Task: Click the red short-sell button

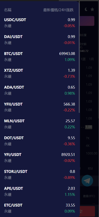Action: coord(87,211)
